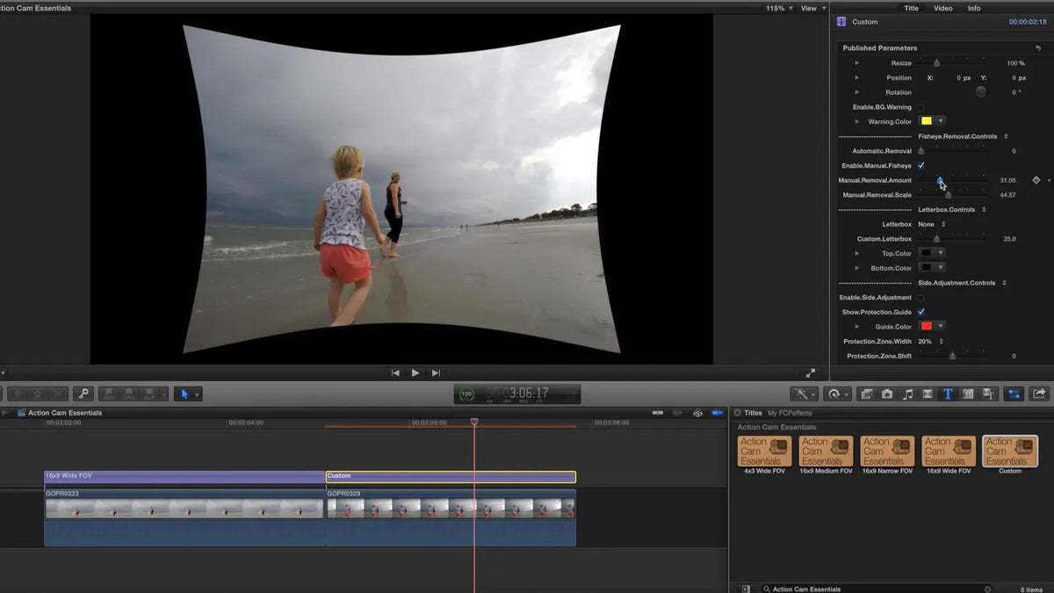Open Protection.Zone.Width 20% dropdown
Screen dimensions: 1054x593
coord(930,341)
